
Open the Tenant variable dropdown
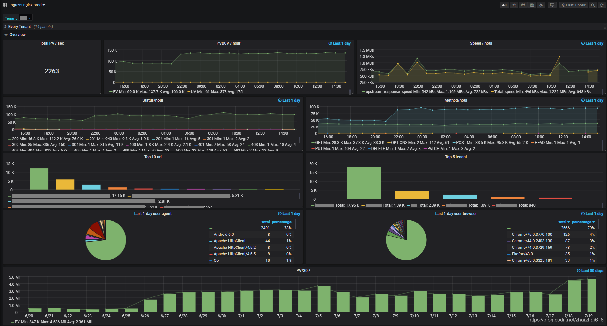tap(26, 18)
